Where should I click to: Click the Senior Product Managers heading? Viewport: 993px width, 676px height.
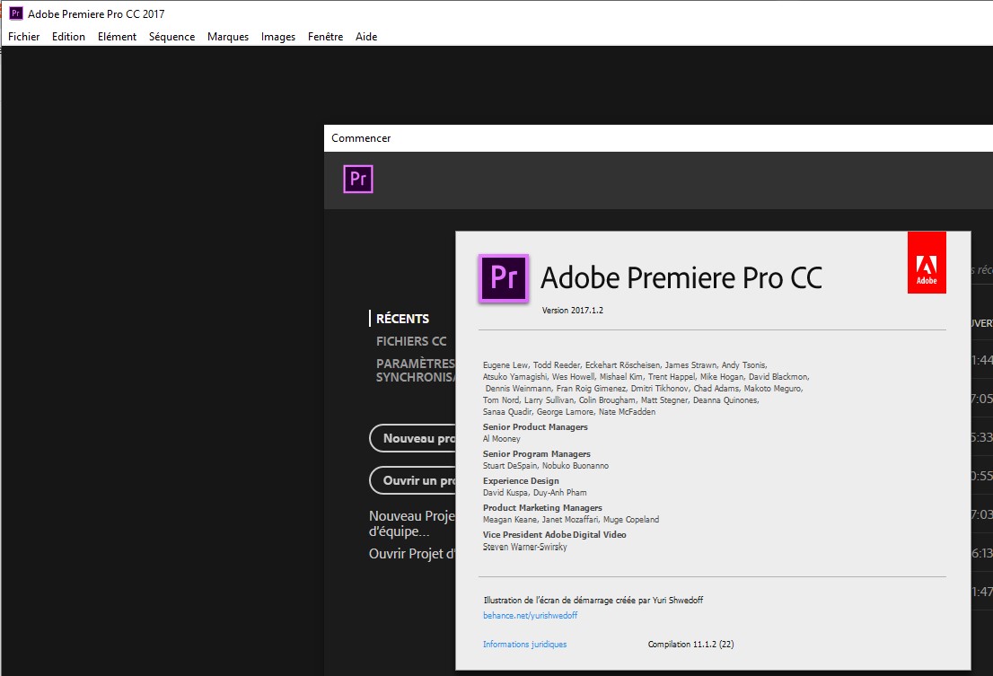pyautogui.click(x=535, y=427)
